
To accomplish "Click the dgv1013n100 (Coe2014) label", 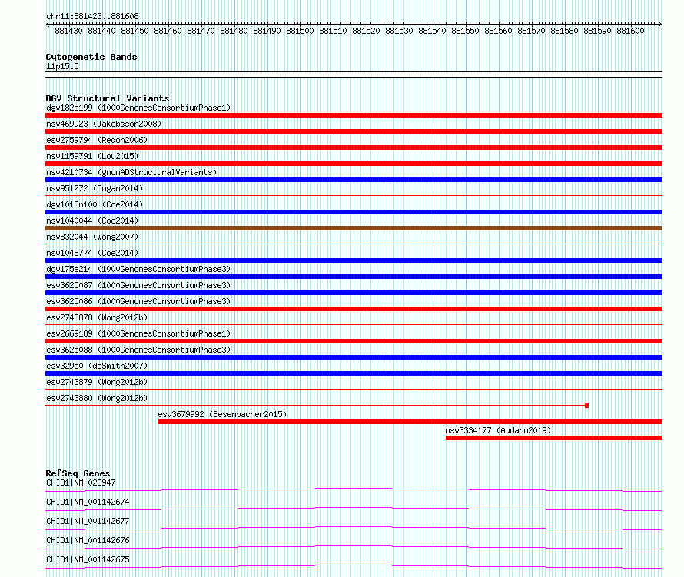I will 95,204.
